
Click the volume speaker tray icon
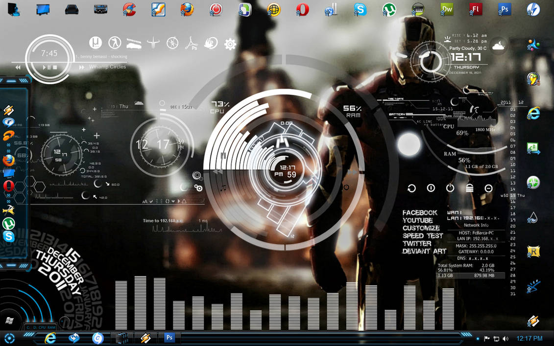pos(506,339)
